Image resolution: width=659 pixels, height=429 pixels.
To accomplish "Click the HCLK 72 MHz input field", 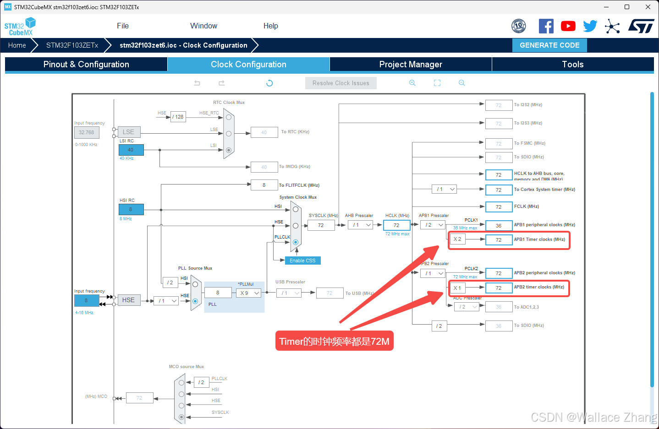I will pyautogui.click(x=396, y=225).
